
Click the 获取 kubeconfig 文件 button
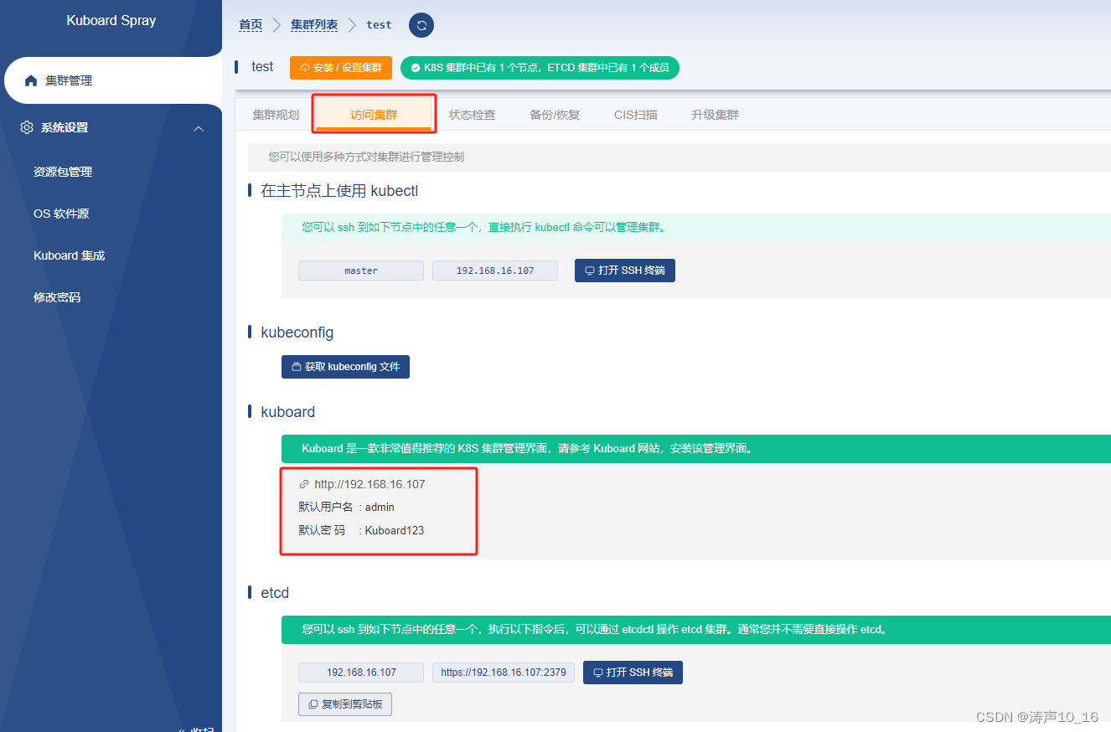coord(345,367)
